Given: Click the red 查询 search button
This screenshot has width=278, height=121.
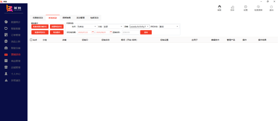Looking at the screenshot, I should pyautogui.click(x=146, y=32).
